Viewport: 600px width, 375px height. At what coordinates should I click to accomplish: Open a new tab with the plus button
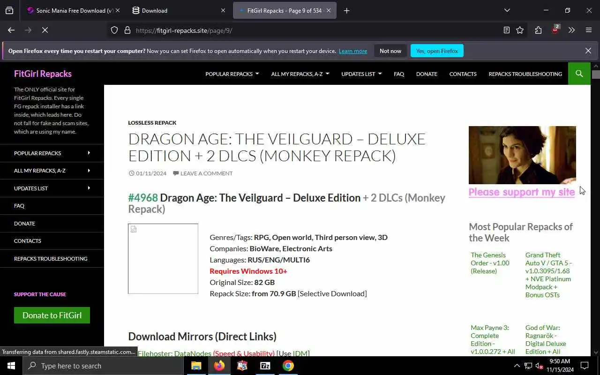(346, 10)
